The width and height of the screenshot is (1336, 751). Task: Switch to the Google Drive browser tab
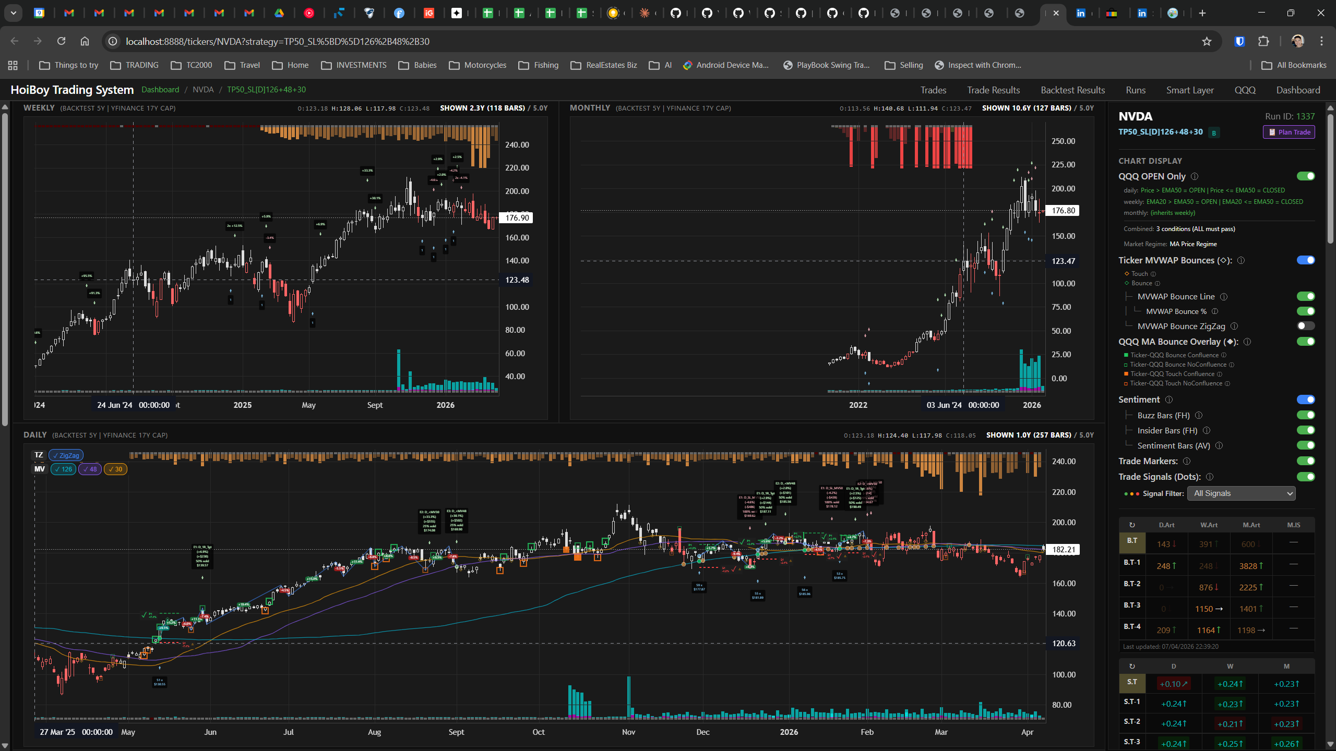coord(279,13)
